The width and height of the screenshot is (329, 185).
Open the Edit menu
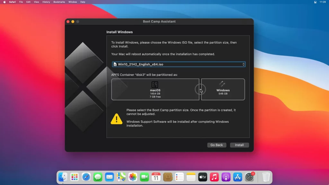(28, 2)
